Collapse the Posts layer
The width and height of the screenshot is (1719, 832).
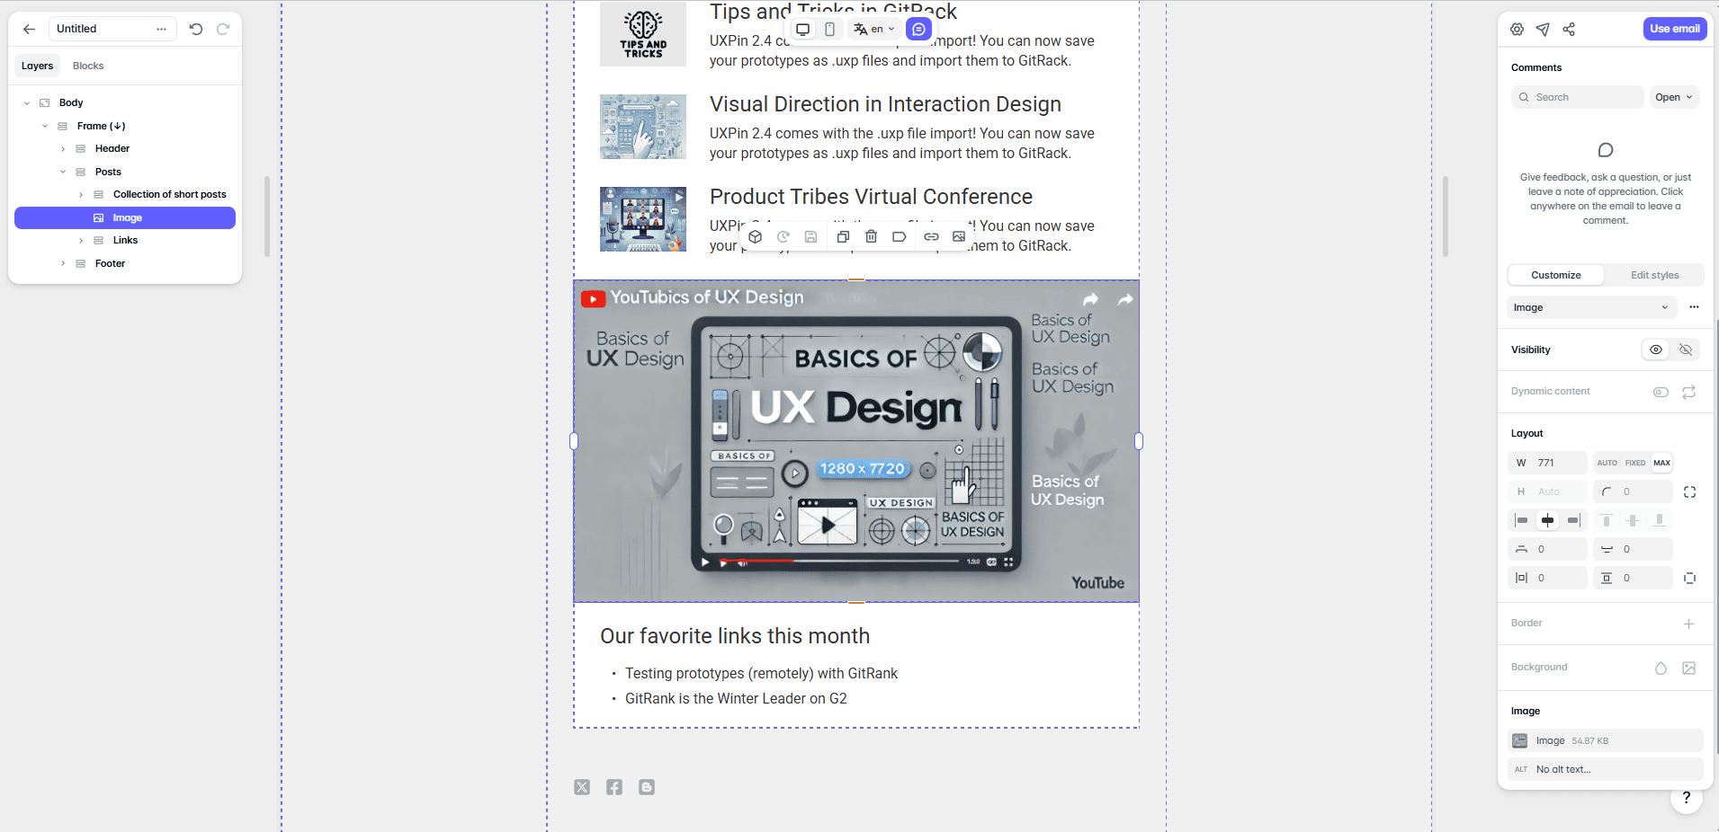pyautogui.click(x=63, y=172)
